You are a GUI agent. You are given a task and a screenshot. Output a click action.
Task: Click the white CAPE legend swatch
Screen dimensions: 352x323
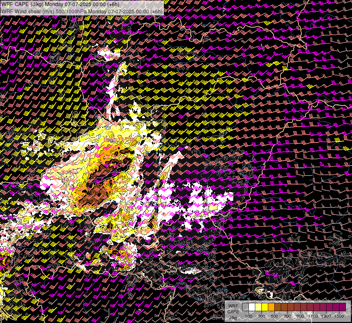coord(252,307)
